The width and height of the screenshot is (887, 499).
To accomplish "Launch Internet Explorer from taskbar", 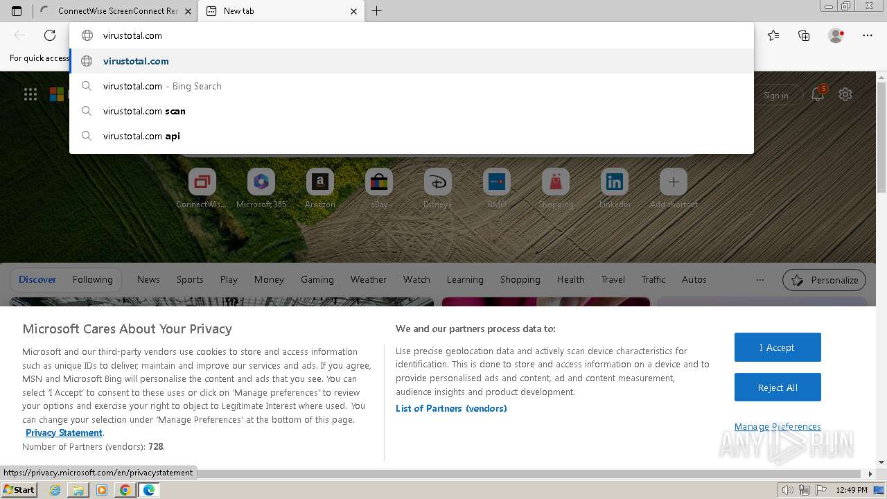I will pos(55,490).
